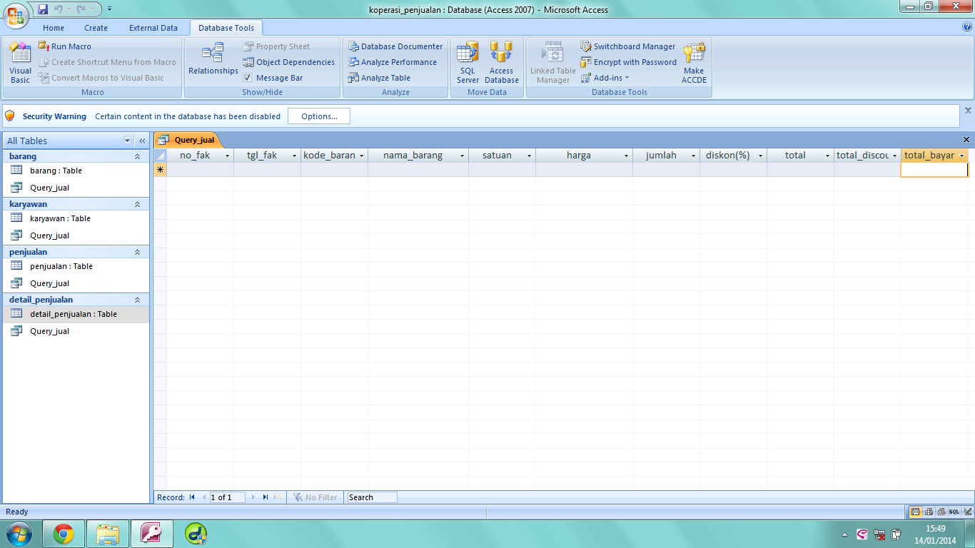Image resolution: width=975 pixels, height=548 pixels.
Task: Choose Encrypt with Password
Action: [628, 62]
